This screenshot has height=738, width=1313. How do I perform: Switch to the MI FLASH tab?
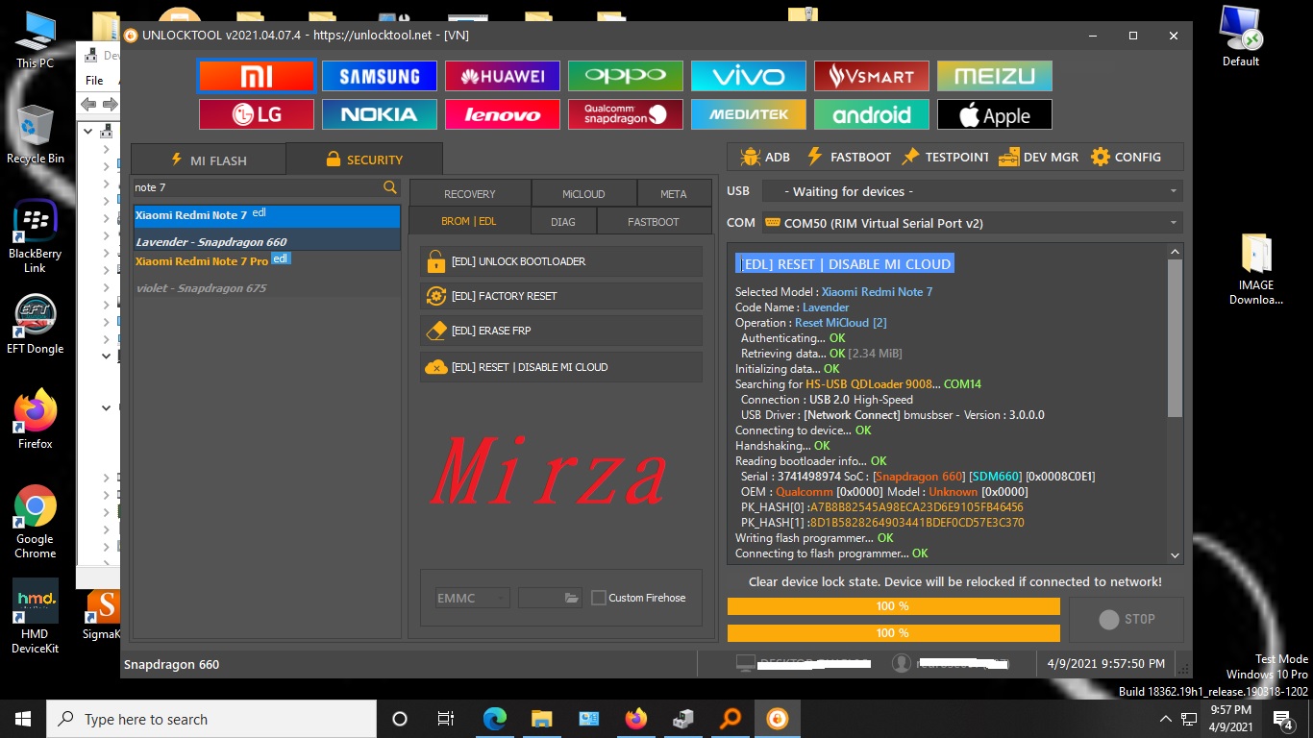pyautogui.click(x=209, y=160)
